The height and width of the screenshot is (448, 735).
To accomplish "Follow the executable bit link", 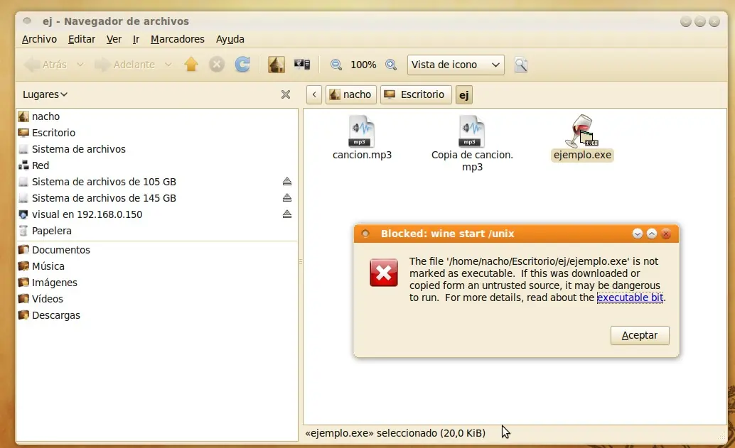I will coord(630,297).
